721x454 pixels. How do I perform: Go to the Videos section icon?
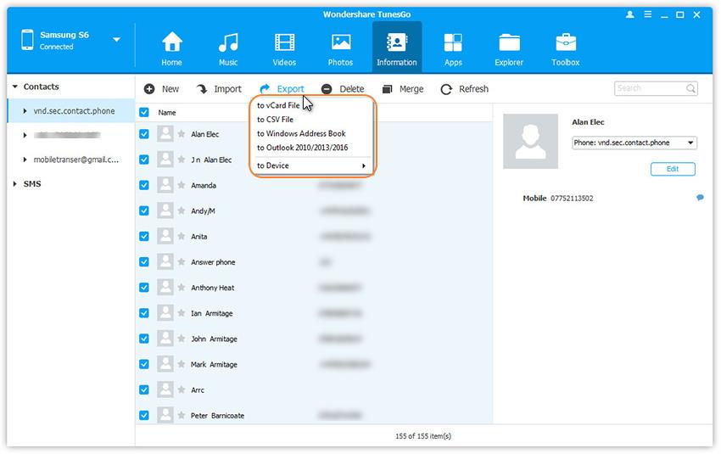[x=284, y=43]
